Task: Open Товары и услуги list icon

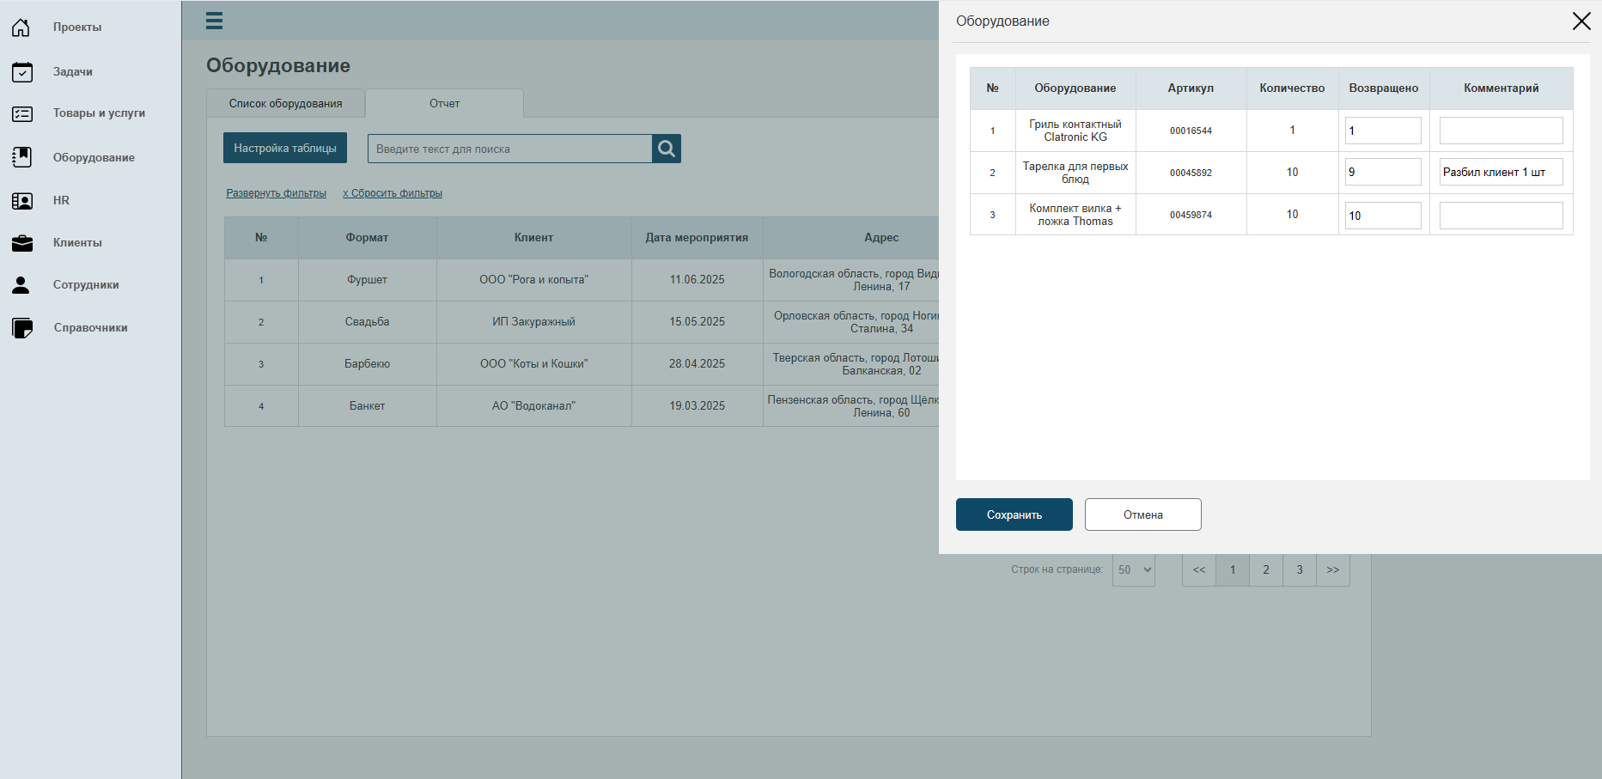Action: (22, 113)
